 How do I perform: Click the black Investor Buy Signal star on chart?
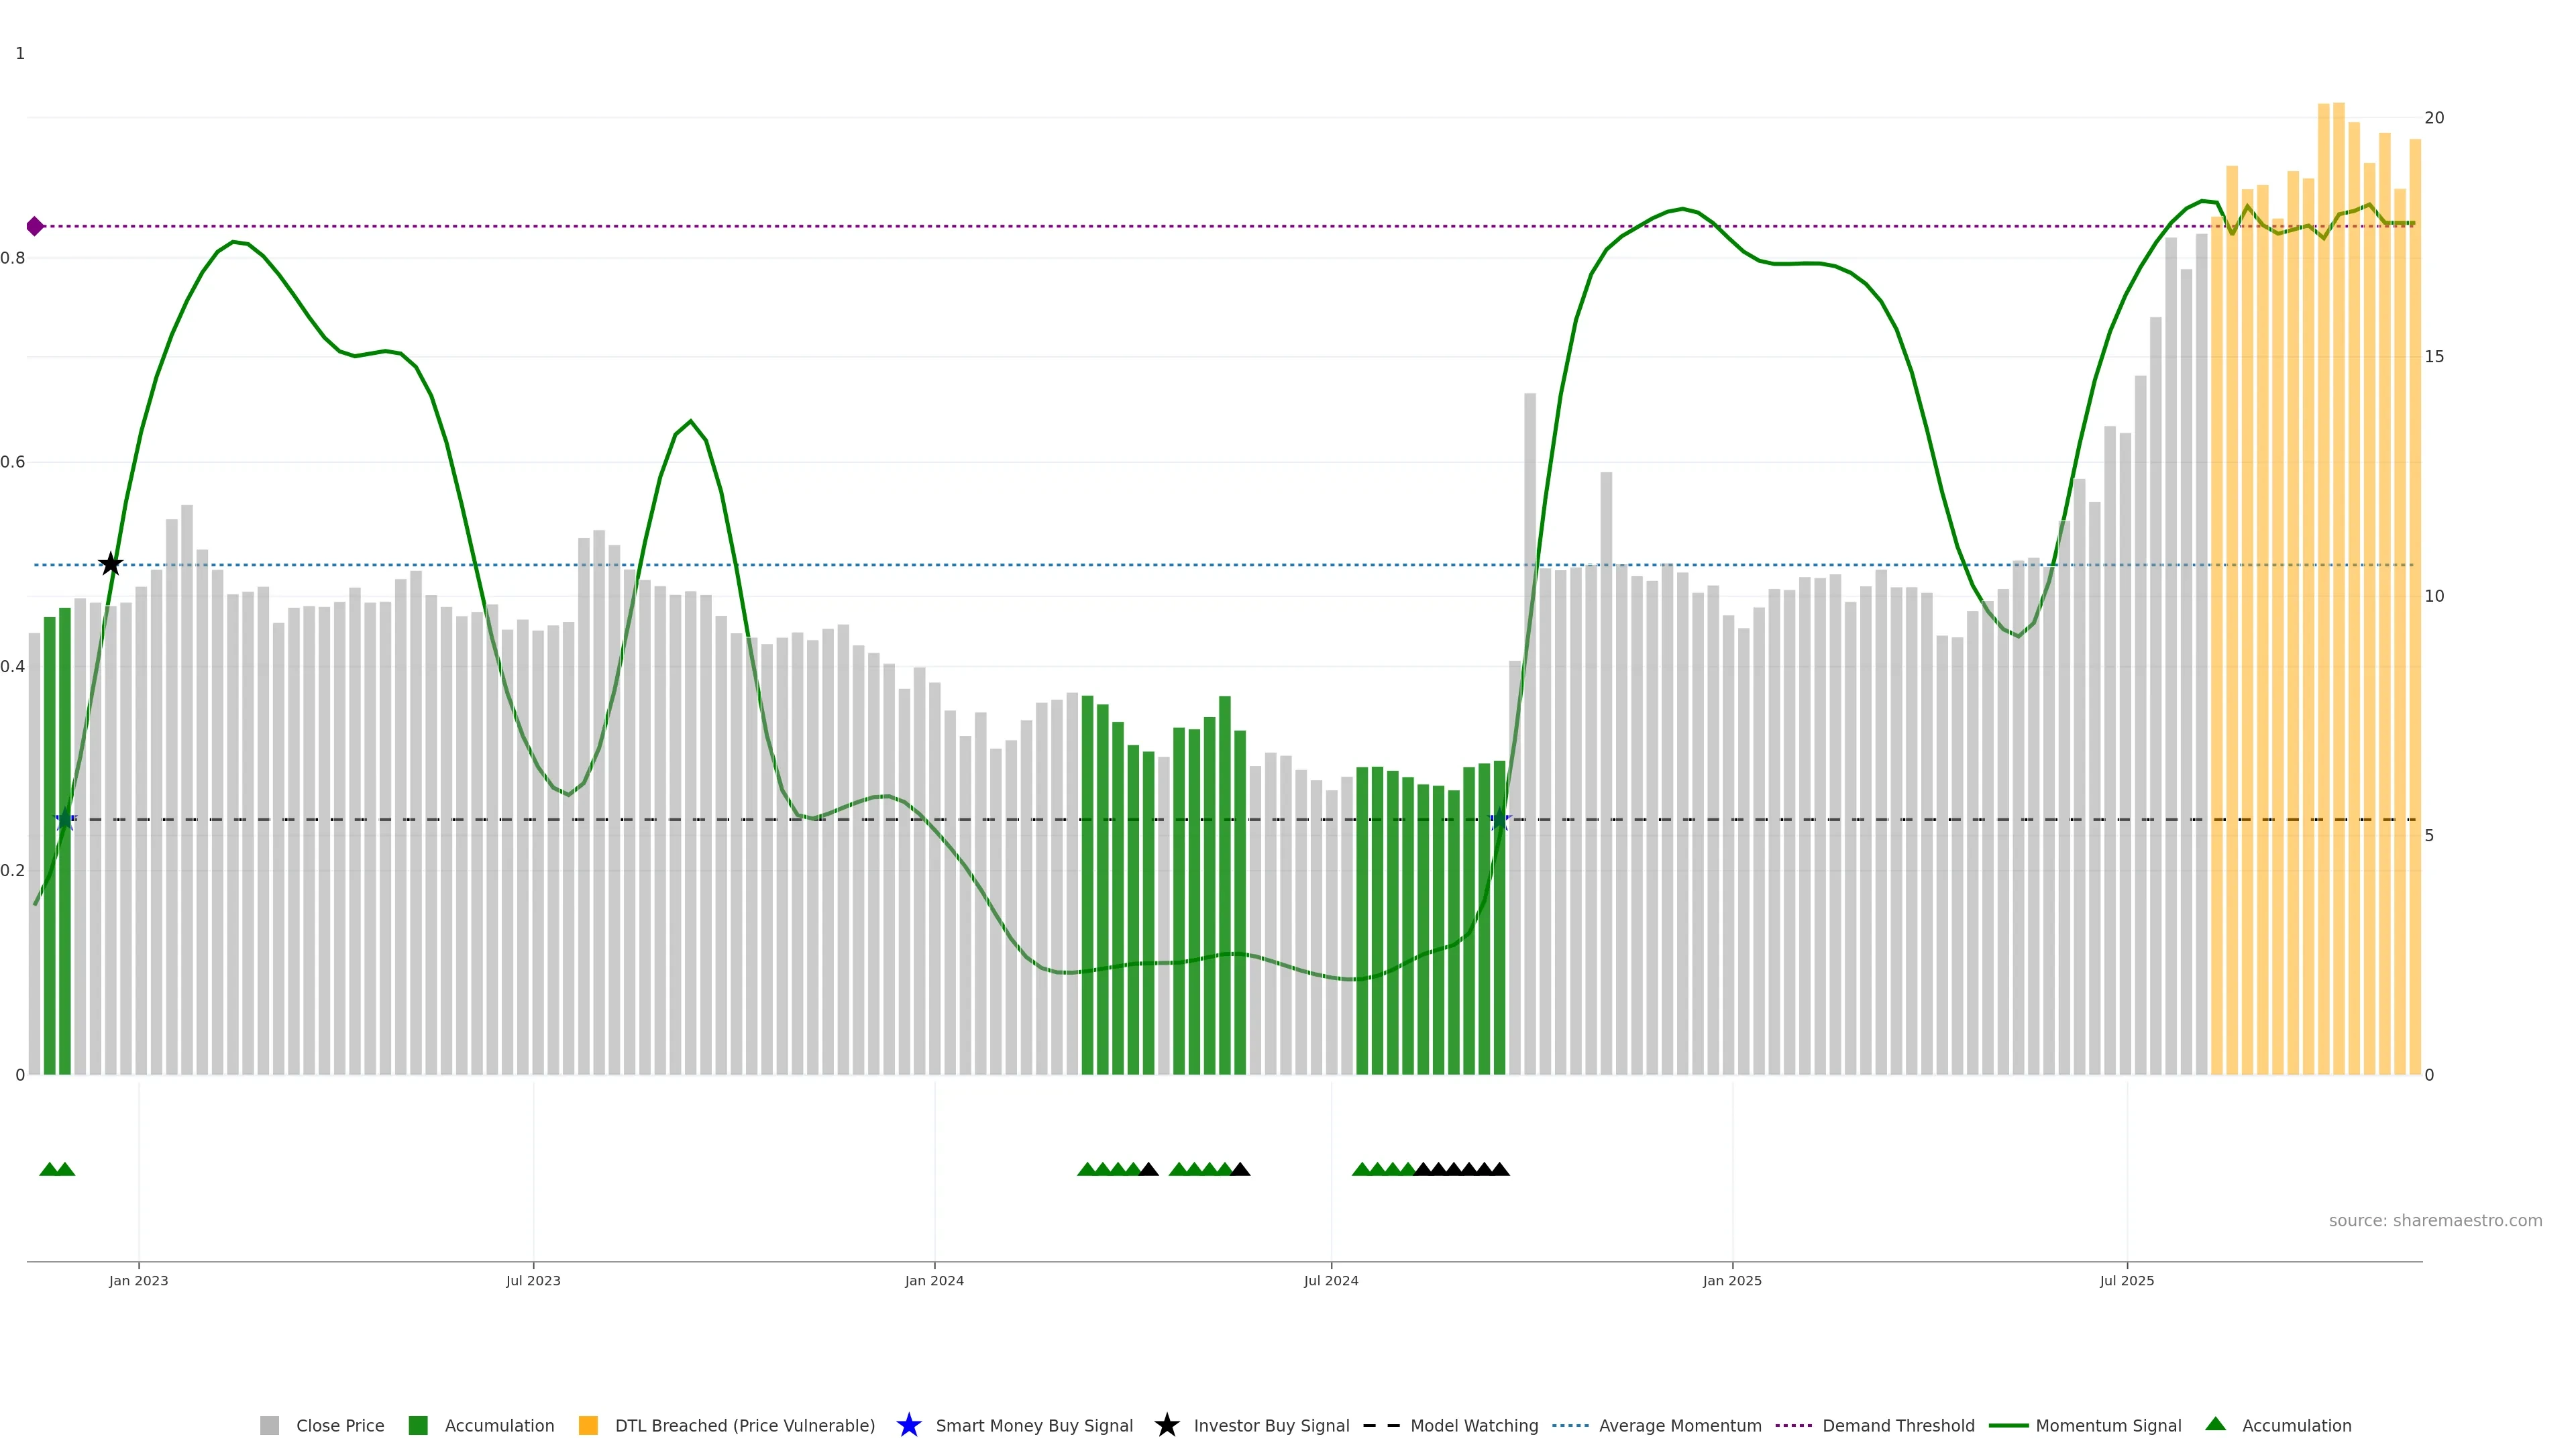coord(111,564)
